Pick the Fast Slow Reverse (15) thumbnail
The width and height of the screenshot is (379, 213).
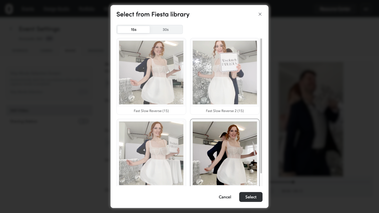pyautogui.click(x=151, y=73)
